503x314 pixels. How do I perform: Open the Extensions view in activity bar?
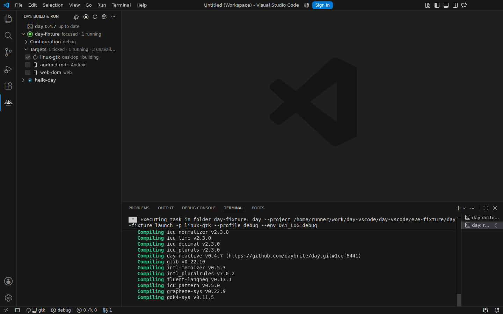[8, 86]
